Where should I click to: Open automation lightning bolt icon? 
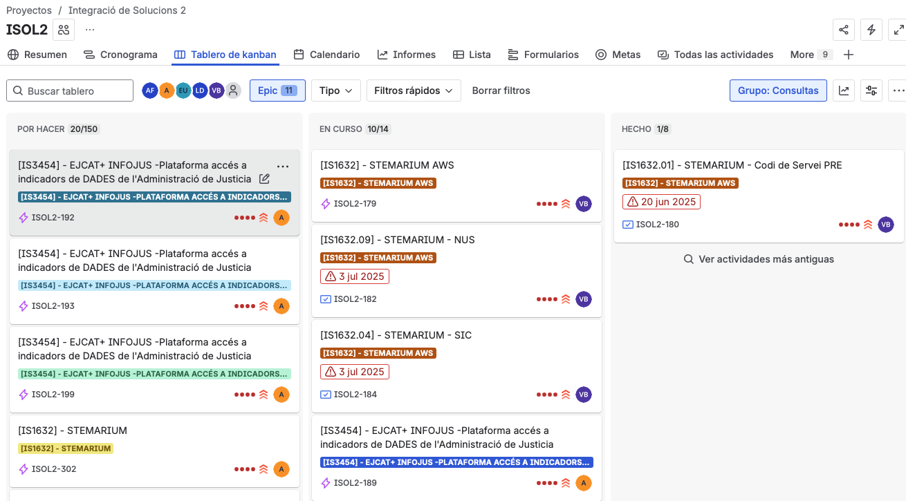[871, 30]
